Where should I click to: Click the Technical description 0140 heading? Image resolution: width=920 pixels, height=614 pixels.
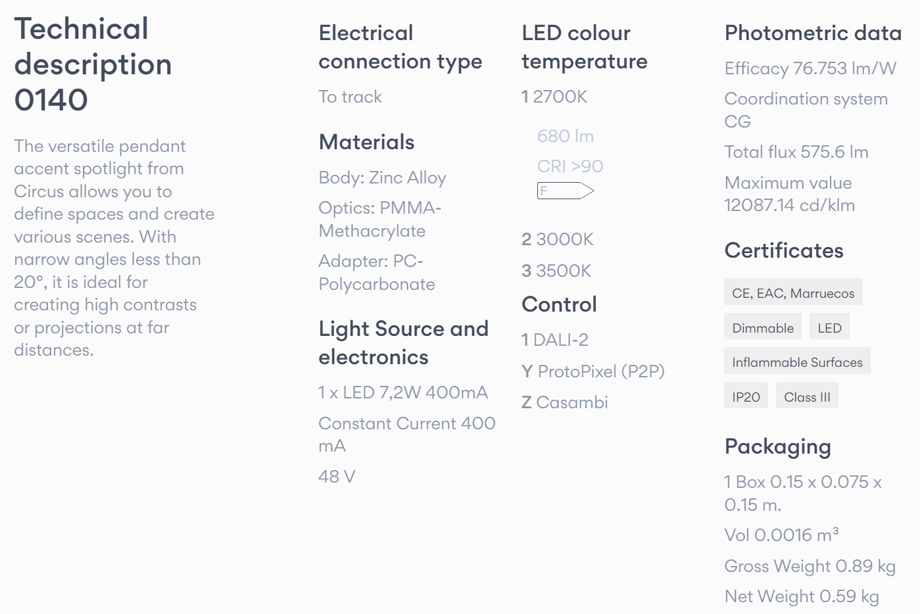click(x=93, y=64)
